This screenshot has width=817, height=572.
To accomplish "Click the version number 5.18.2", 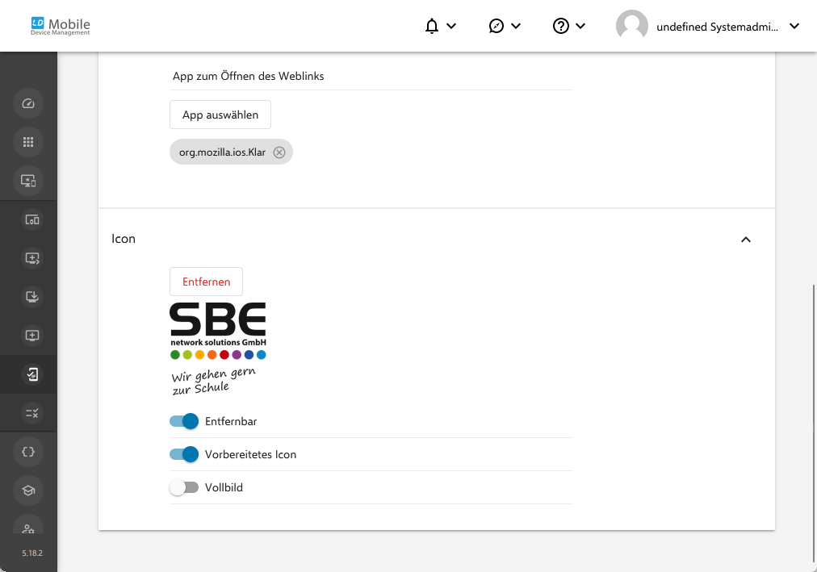I will [x=32, y=553].
